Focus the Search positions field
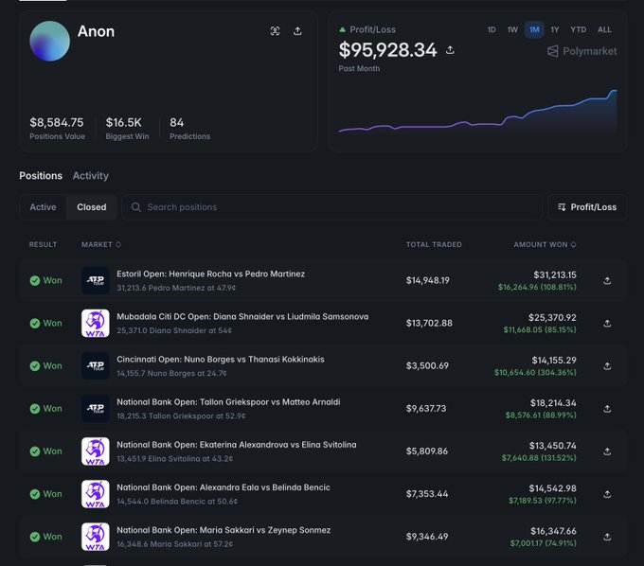Viewport: 644px width, 566px height. 331,207
